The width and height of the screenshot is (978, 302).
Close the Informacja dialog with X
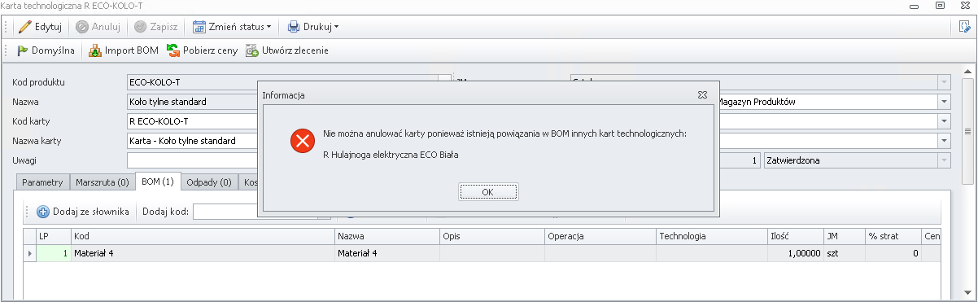pos(702,94)
